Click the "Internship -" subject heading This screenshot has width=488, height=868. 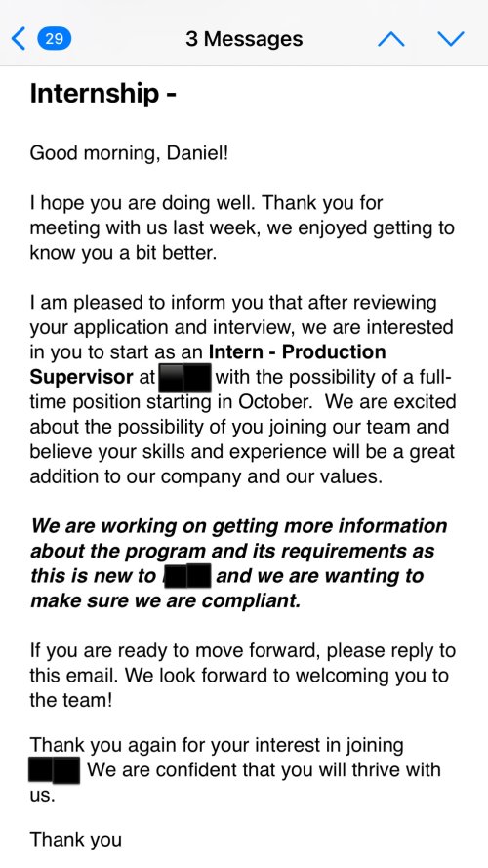click(103, 94)
